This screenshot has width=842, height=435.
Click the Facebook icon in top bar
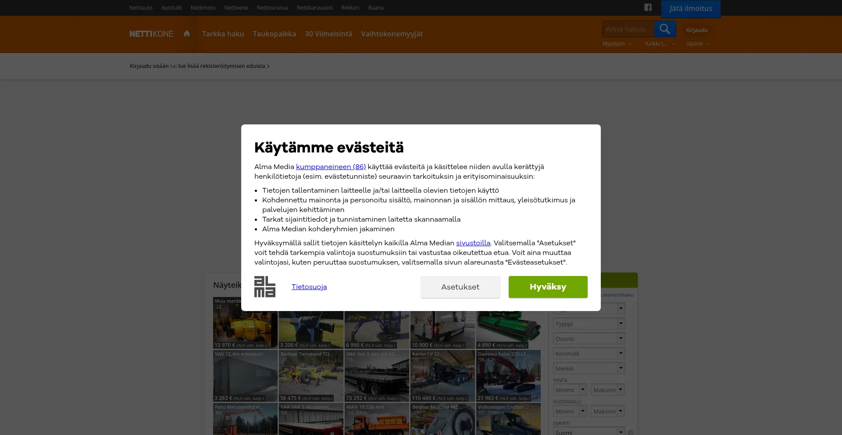coord(648,7)
